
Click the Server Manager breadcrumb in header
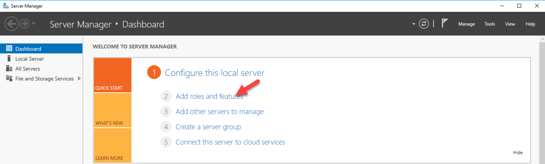tap(82, 24)
